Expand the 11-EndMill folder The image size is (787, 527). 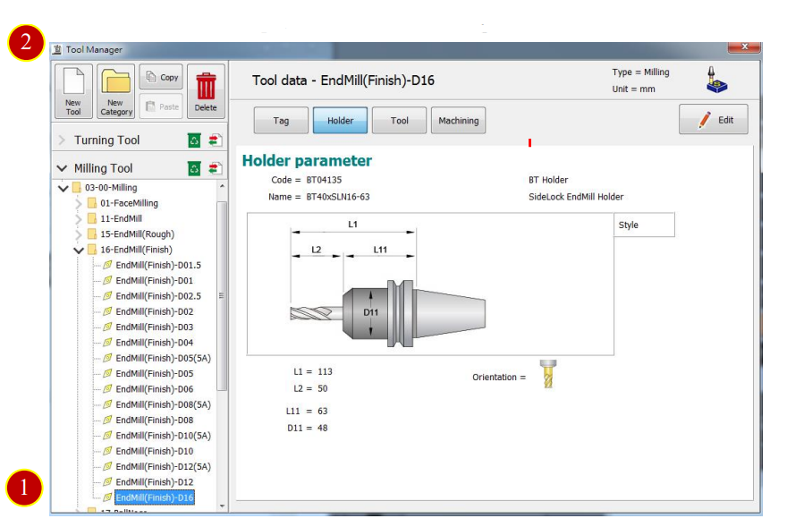pyautogui.click(x=79, y=219)
